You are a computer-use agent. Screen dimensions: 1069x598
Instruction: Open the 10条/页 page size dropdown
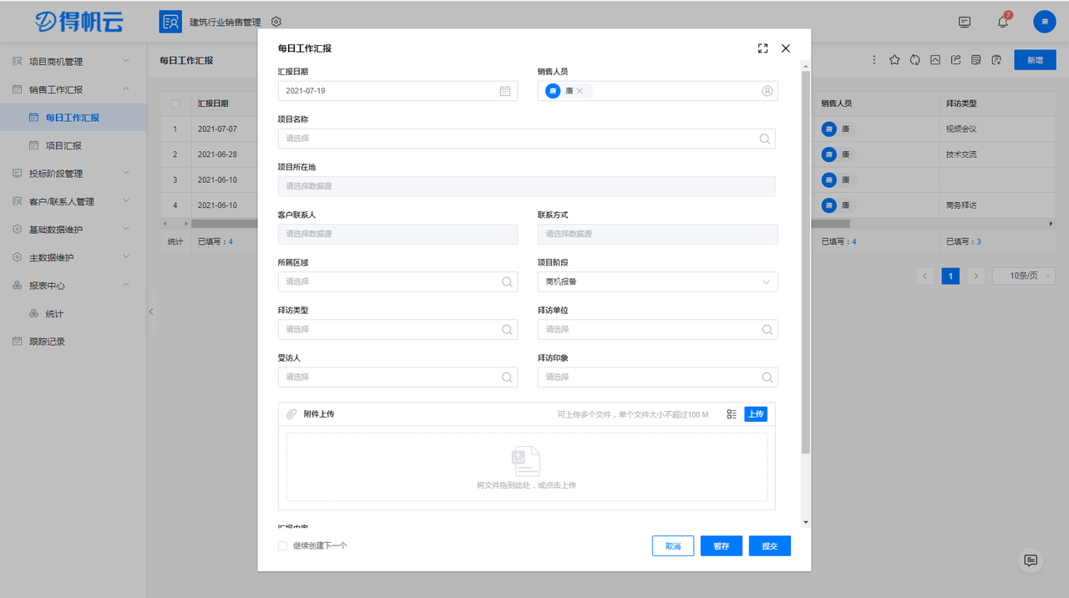[1023, 276]
